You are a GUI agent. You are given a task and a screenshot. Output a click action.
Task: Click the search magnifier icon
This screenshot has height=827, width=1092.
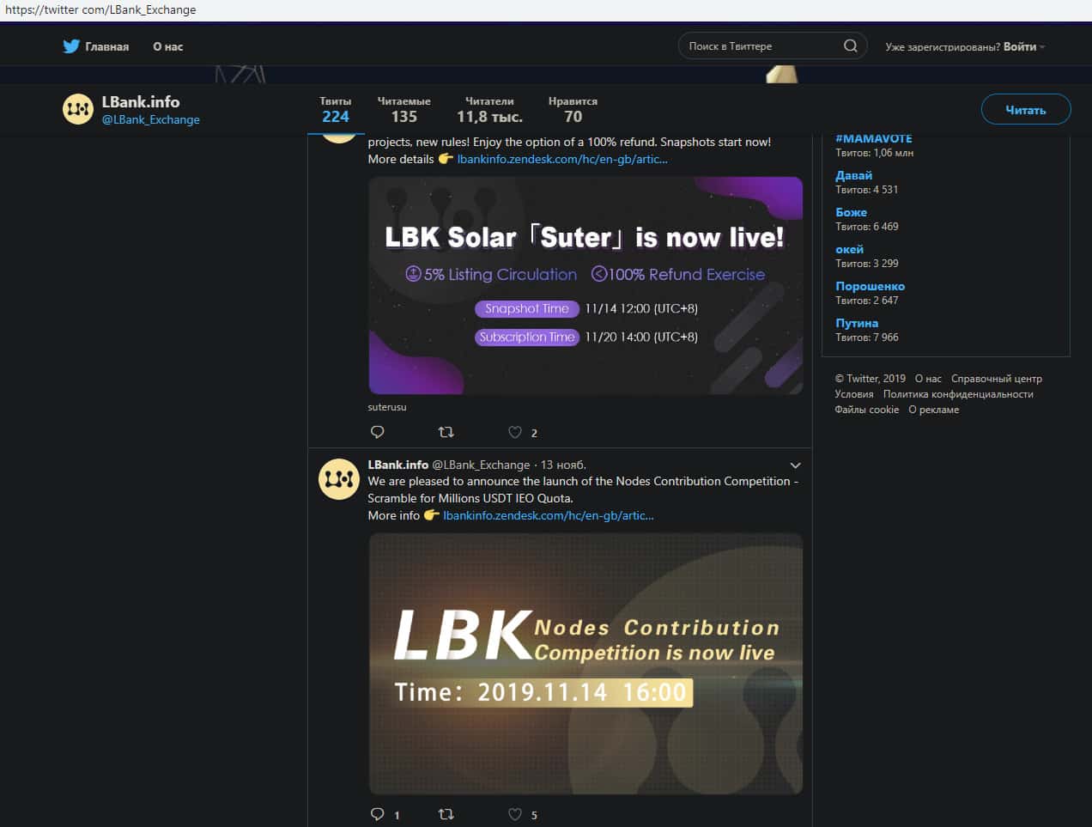coord(850,46)
